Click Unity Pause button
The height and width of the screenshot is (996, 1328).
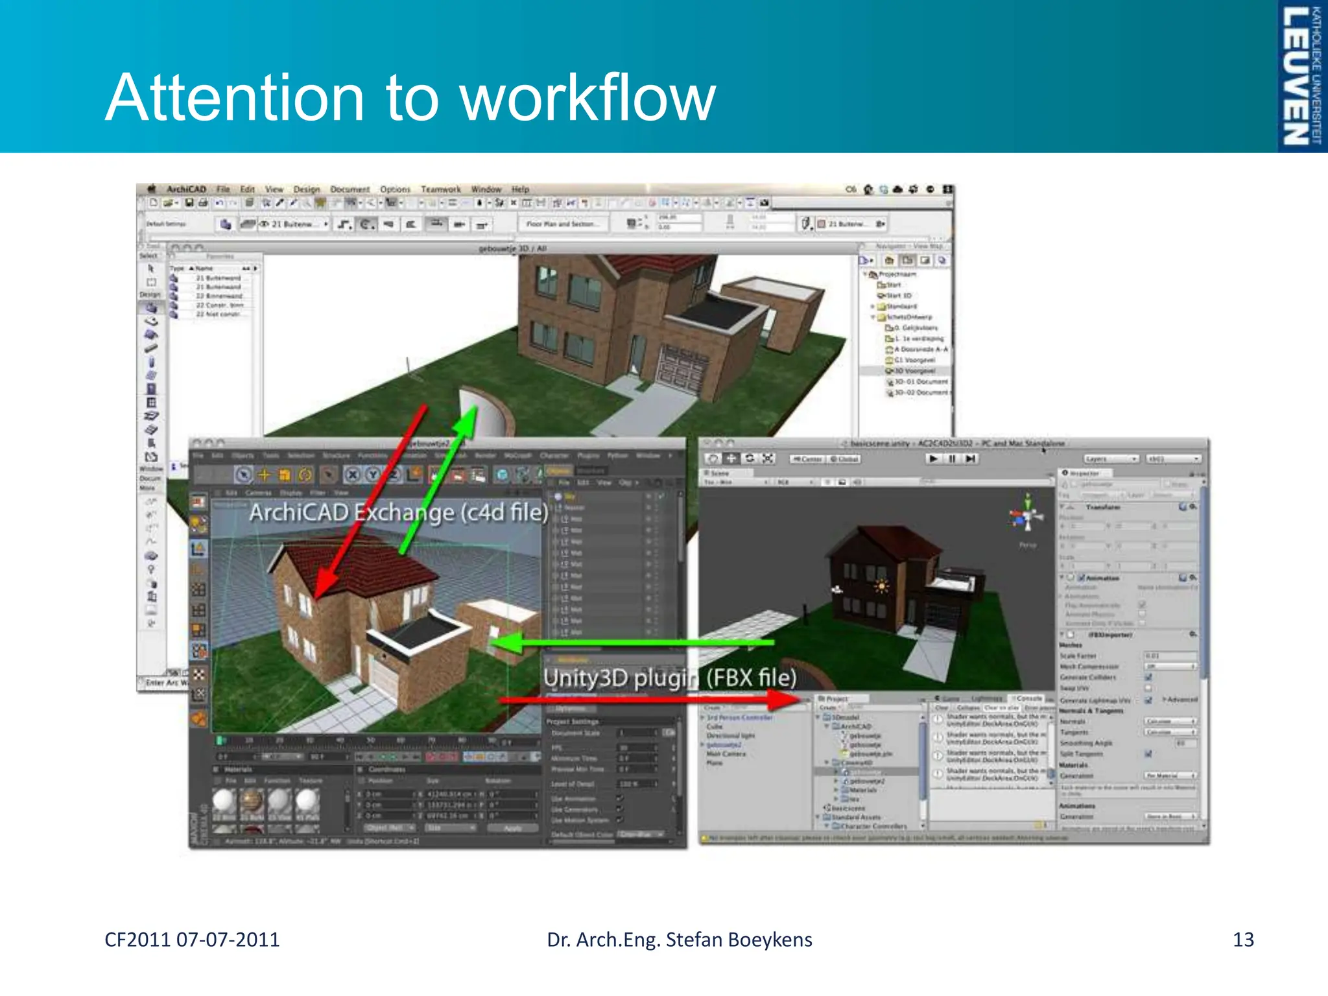[952, 458]
